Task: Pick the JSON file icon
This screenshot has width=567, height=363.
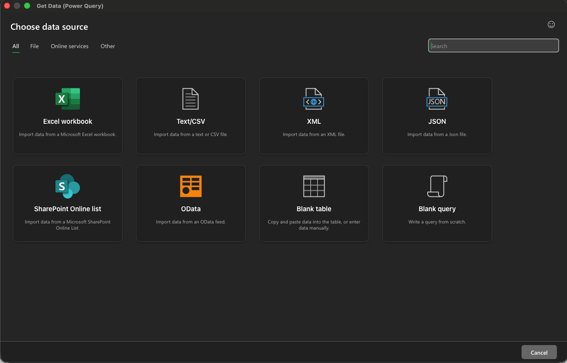Action: tap(437, 99)
